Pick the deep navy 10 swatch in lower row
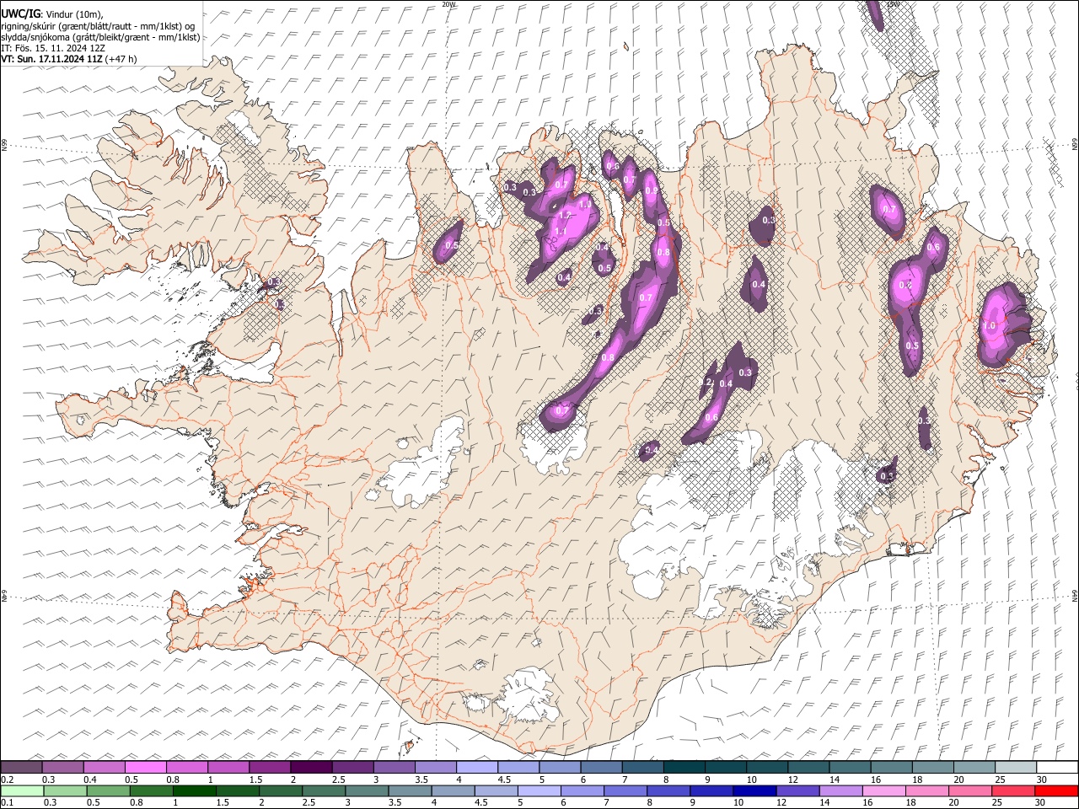This screenshot has height=809, width=1079. [x=754, y=790]
